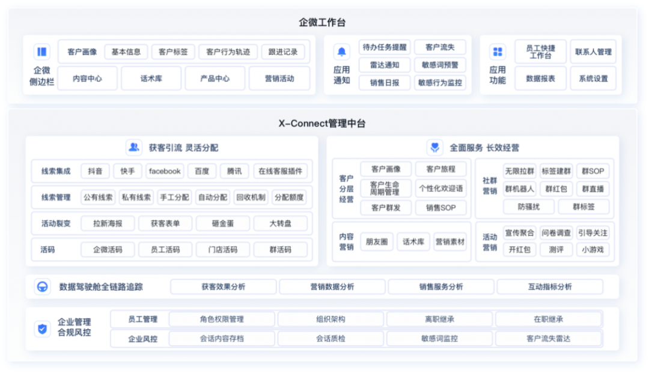Select 自动分配 option
Screen dimensions: 649x373
click(213, 197)
